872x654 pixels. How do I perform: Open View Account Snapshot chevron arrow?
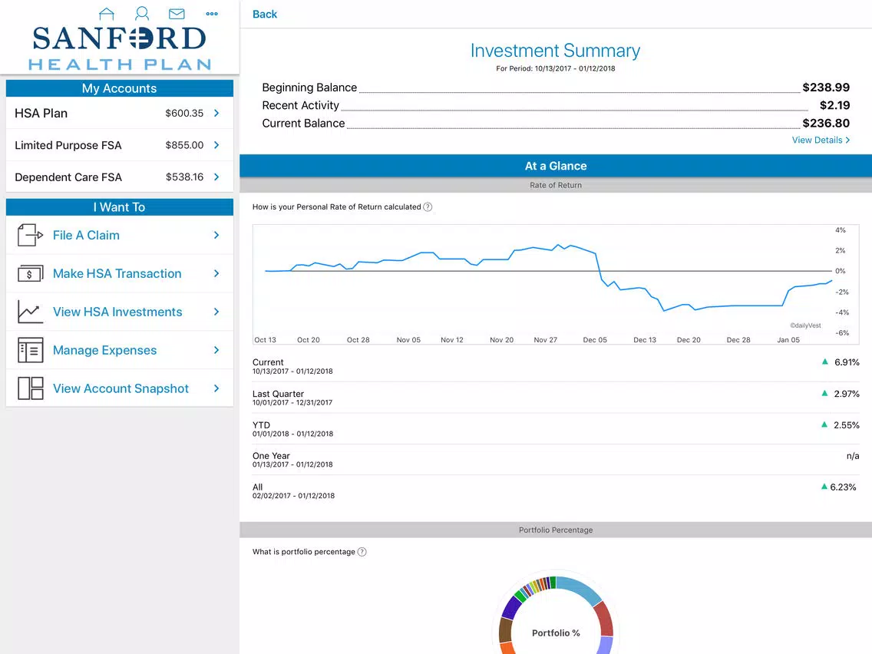[216, 388]
